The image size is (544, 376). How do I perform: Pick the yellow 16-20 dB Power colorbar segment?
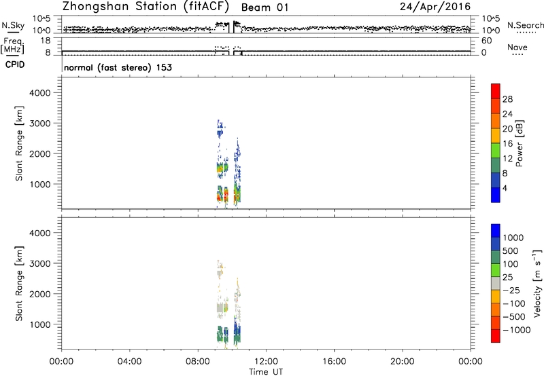pos(496,135)
